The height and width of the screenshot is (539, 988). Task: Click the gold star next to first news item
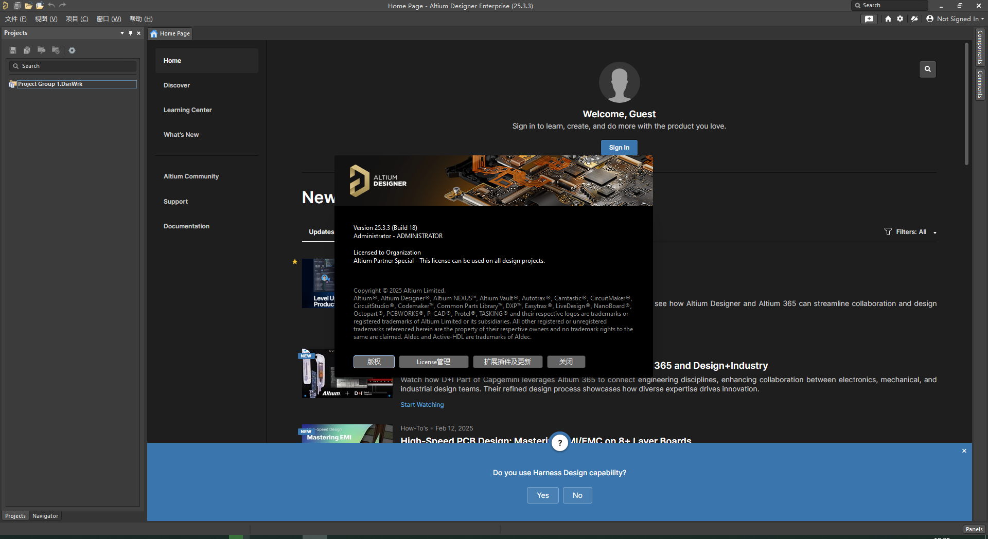[295, 262]
